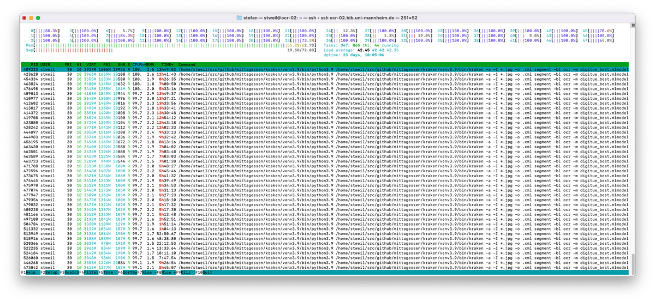Select process row with PID 504784
The height and width of the screenshot is (302, 655).
(324, 224)
